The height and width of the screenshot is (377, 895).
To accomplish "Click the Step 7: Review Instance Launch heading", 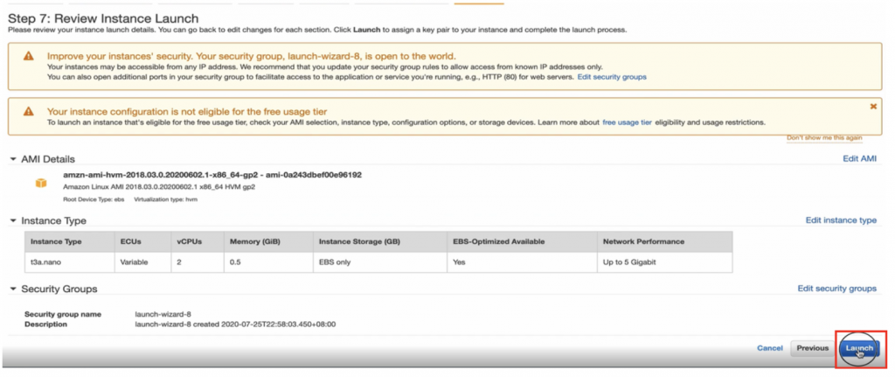I will point(103,19).
